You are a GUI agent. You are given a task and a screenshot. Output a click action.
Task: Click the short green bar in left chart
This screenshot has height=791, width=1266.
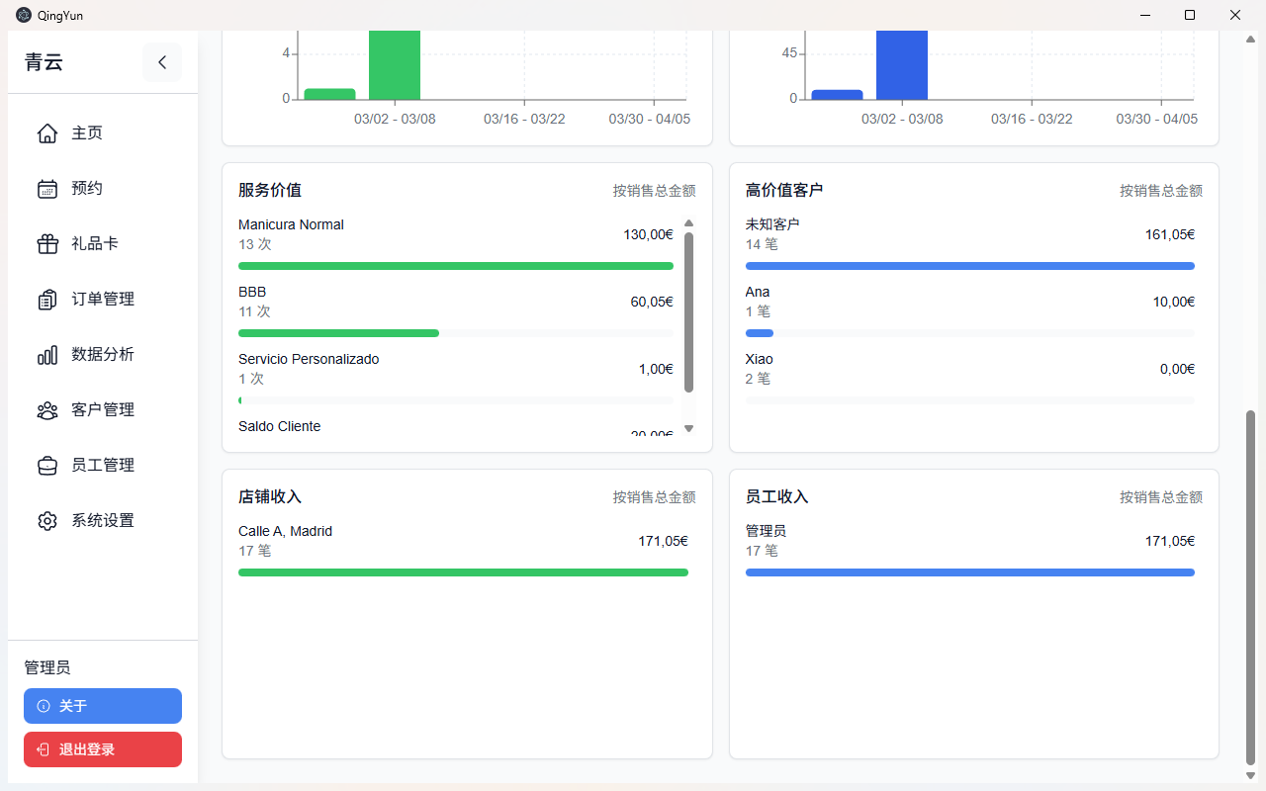point(329,94)
